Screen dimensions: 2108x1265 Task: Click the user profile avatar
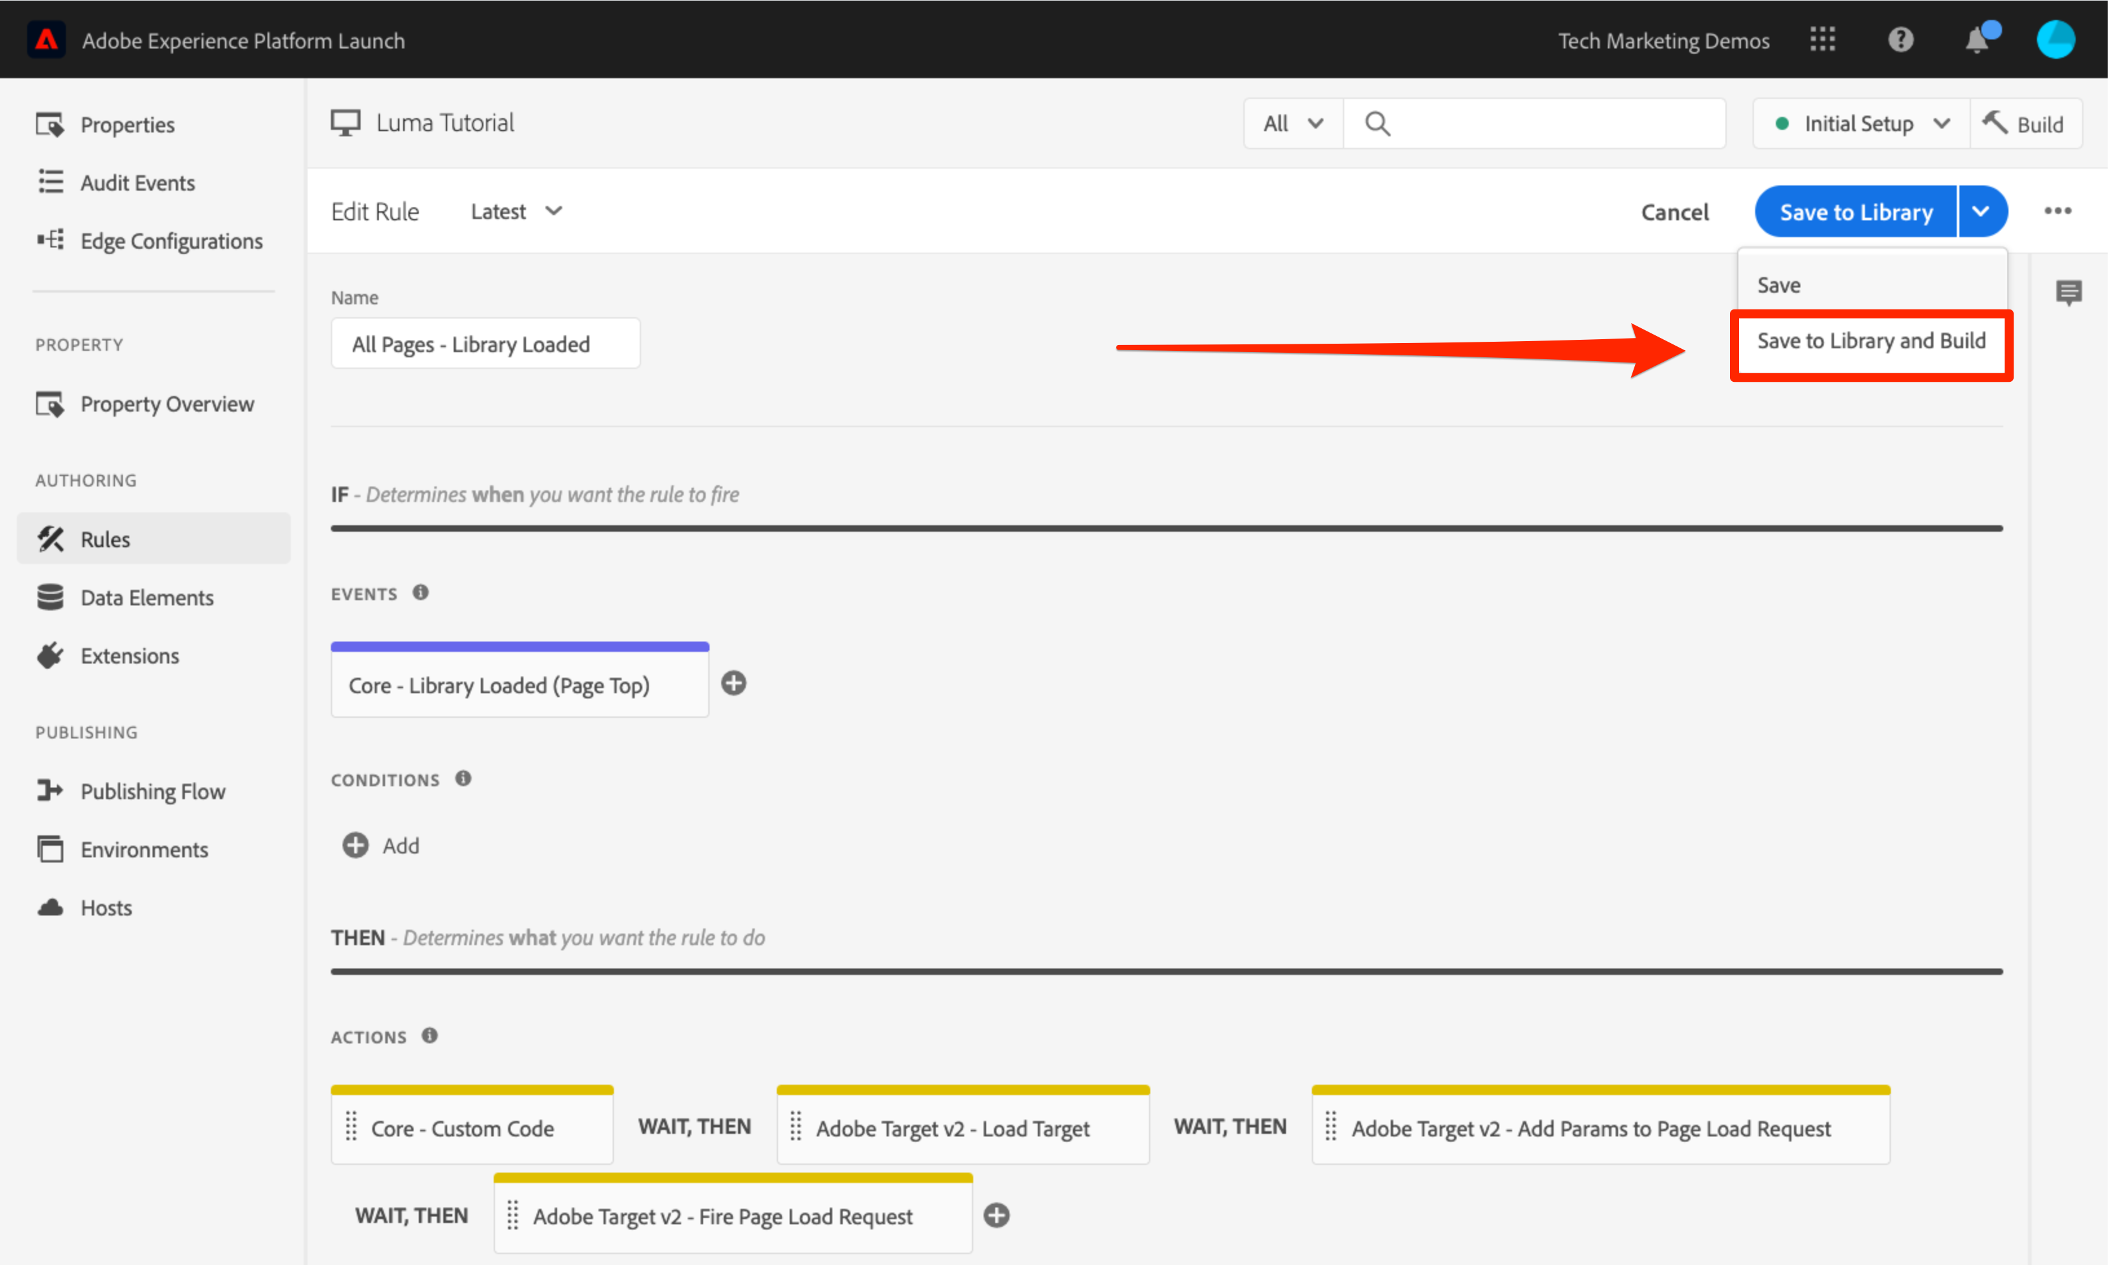tap(2055, 40)
